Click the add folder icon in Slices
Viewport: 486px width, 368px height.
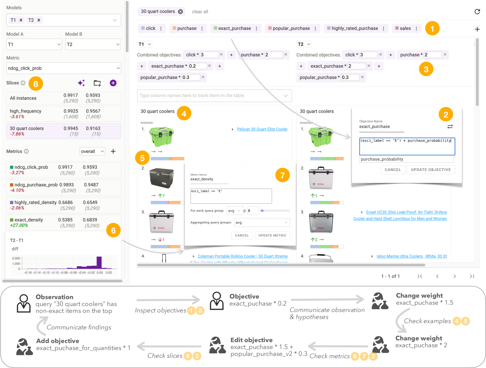[x=97, y=83]
